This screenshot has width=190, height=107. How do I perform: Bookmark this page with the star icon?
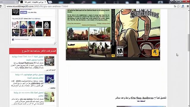coord(178,6)
